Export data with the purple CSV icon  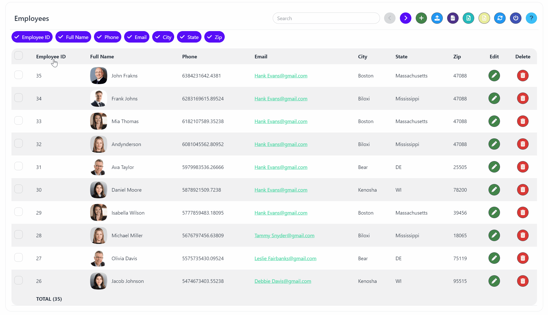(453, 18)
